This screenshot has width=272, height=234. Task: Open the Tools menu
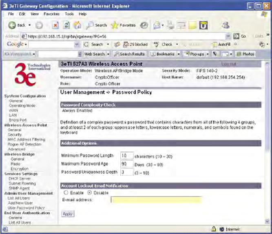69,14
